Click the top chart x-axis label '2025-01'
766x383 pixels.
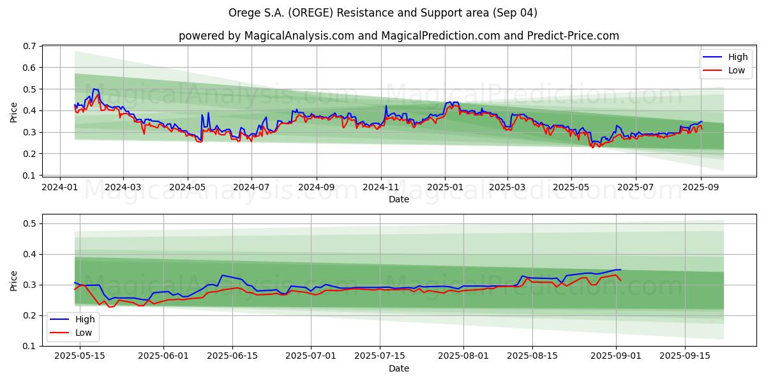pos(445,188)
